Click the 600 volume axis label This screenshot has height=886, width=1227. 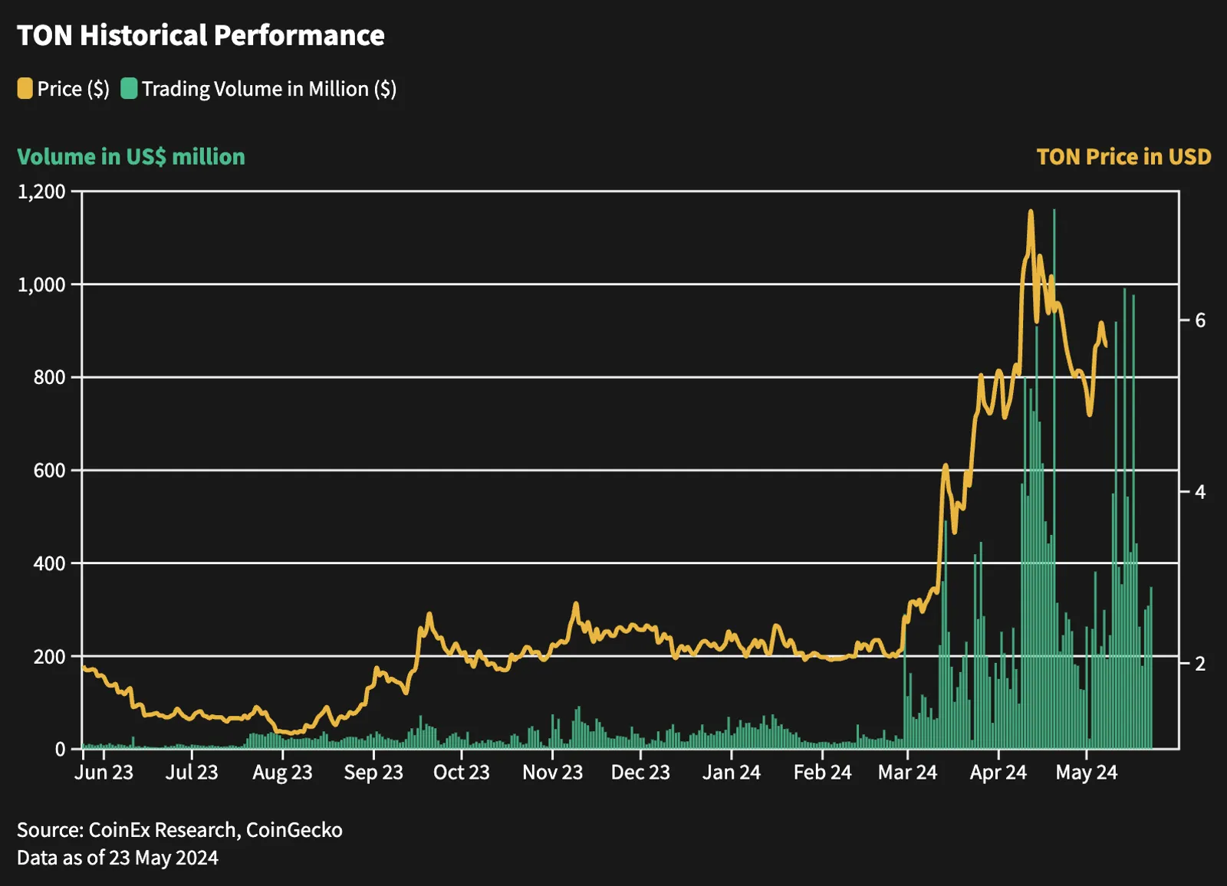pyautogui.click(x=50, y=471)
